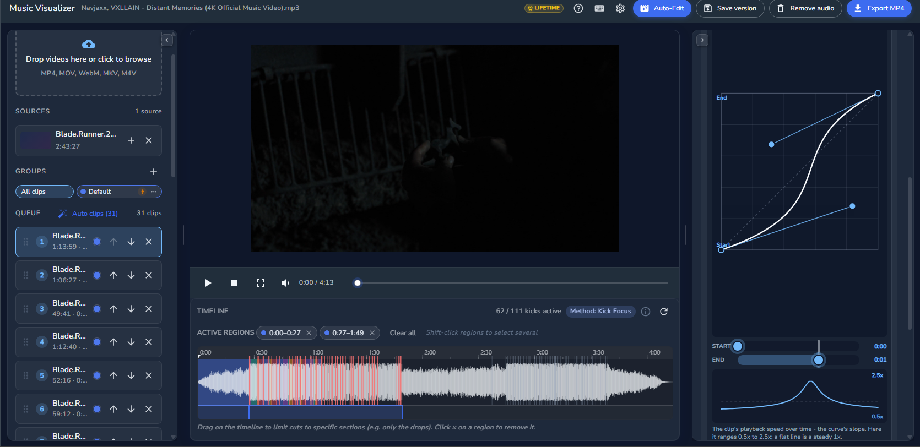This screenshot has height=447, width=920.
Task: Click the Auto-Edit button
Action: (662, 8)
